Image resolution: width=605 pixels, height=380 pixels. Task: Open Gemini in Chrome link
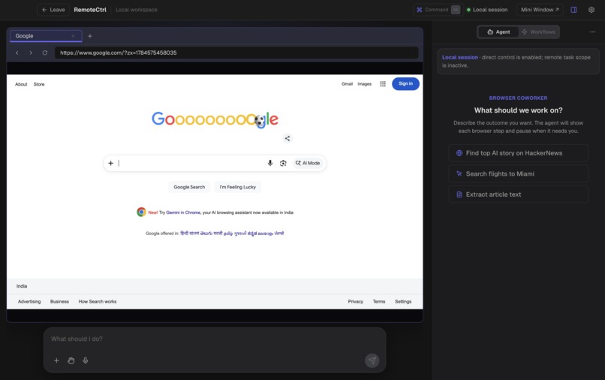click(x=183, y=213)
